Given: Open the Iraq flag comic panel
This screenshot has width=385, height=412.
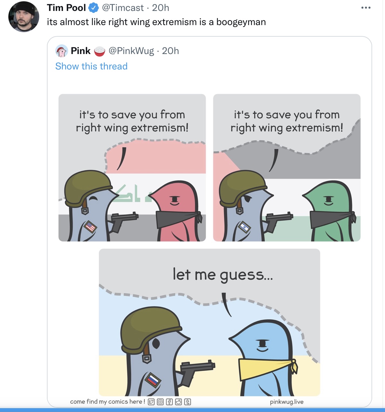Looking at the screenshot, I should [x=132, y=168].
